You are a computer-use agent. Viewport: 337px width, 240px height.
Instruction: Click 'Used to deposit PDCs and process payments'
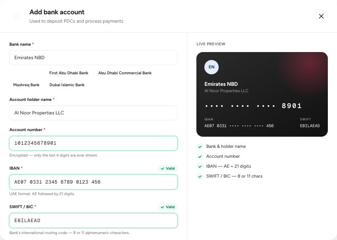76,21
